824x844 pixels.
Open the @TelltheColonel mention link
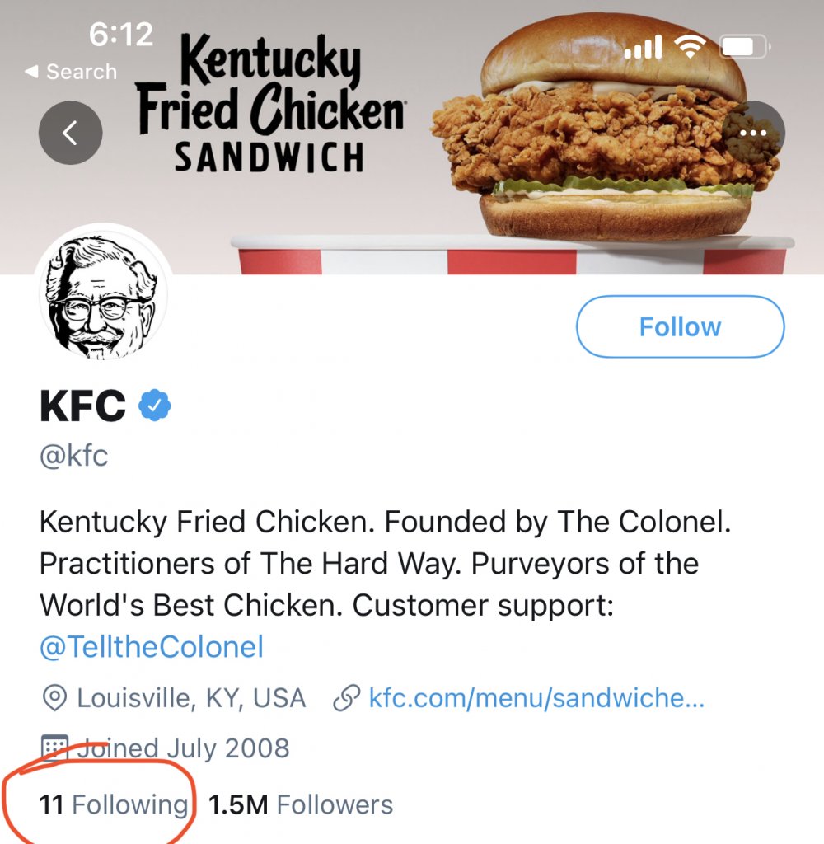(152, 646)
